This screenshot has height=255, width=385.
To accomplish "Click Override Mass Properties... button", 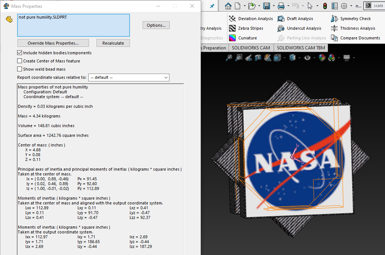I will [x=53, y=43].
